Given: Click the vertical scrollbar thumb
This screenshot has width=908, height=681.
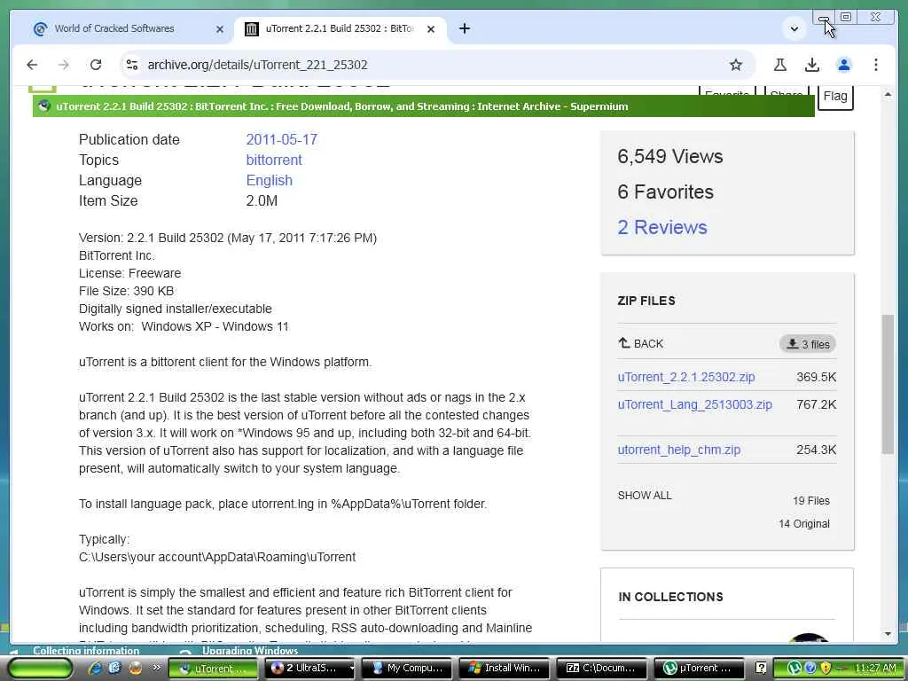Looking at the screenshot, I should click(888, 384).
